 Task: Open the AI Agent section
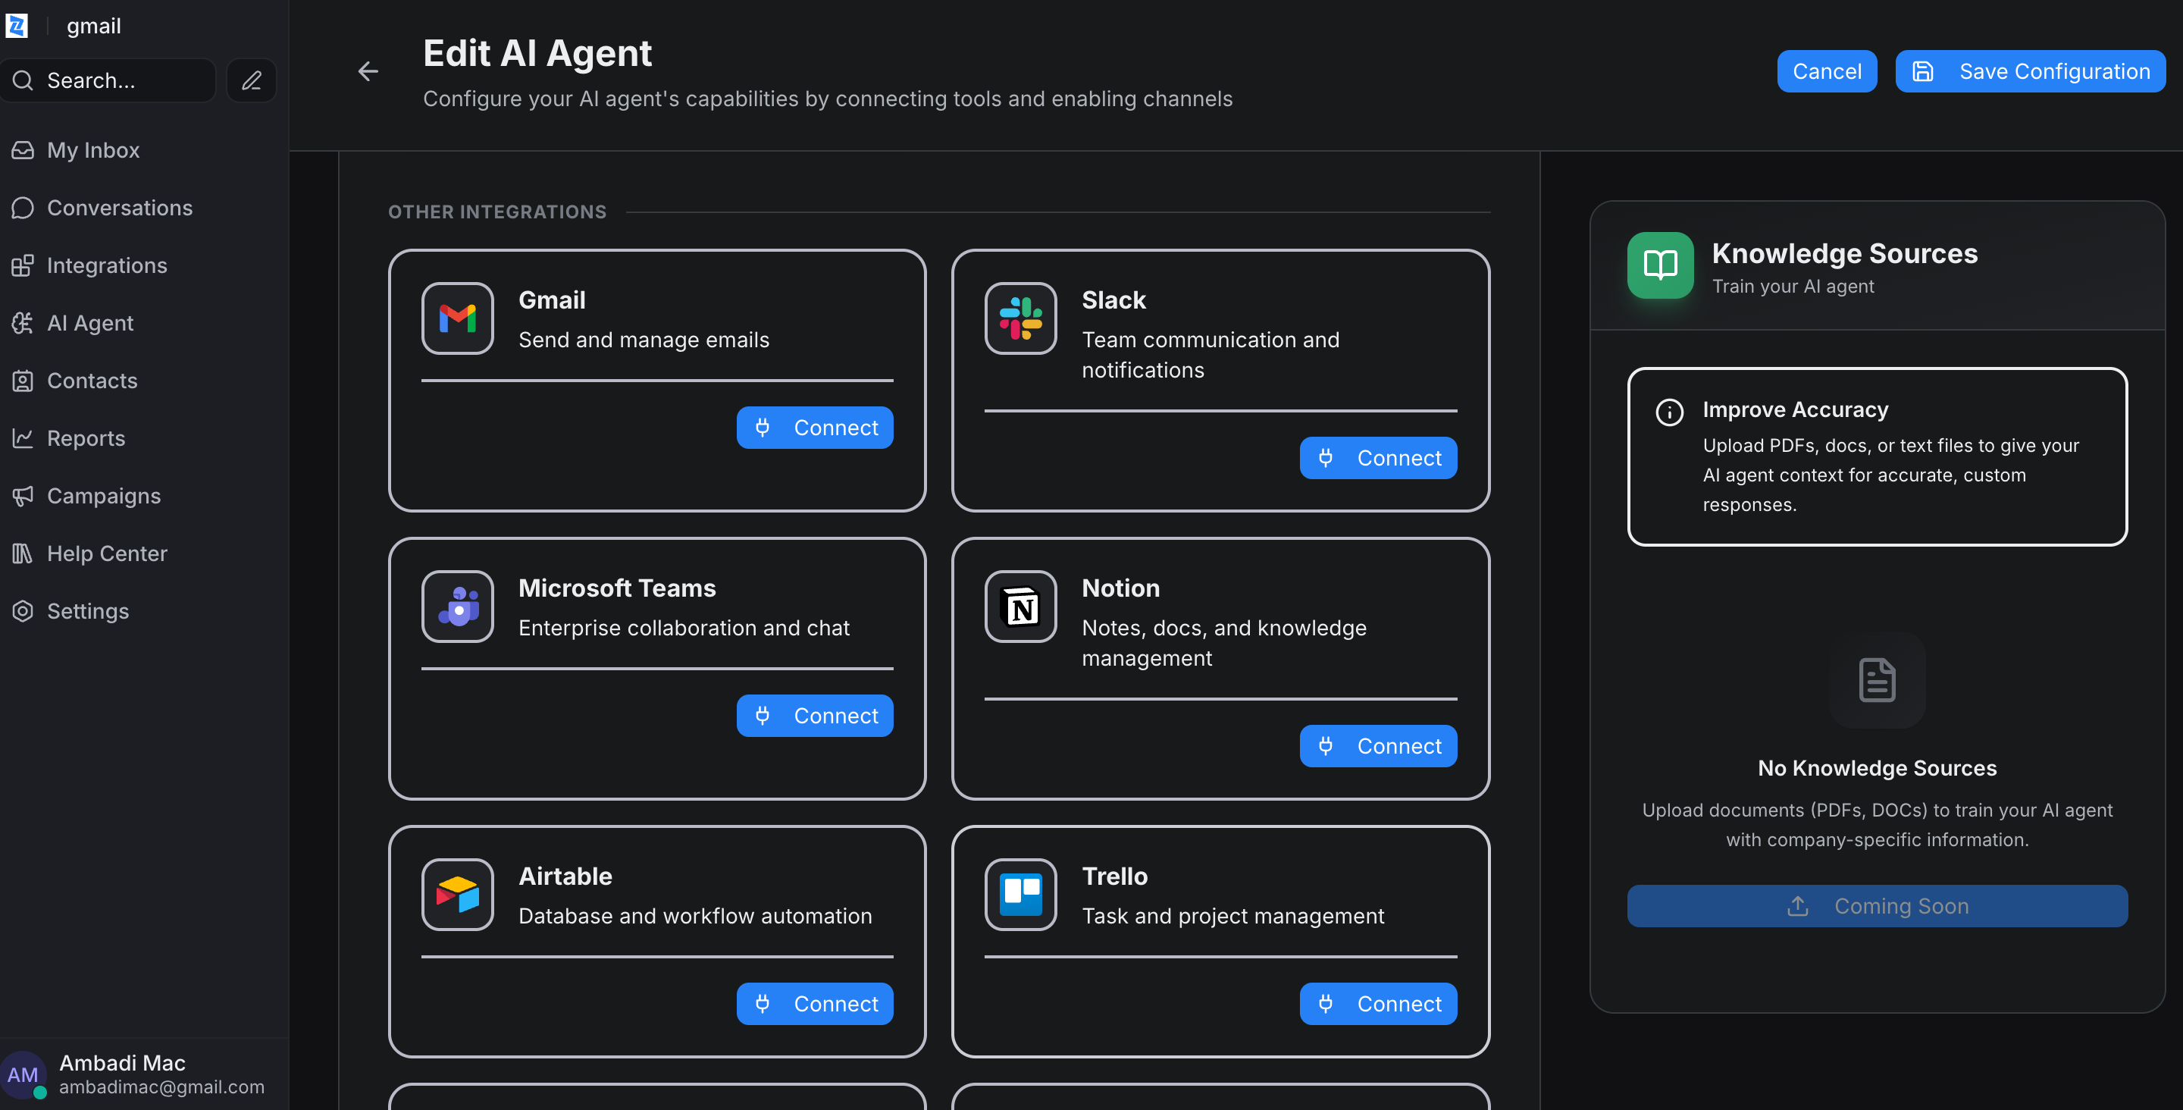pos(90,323)
